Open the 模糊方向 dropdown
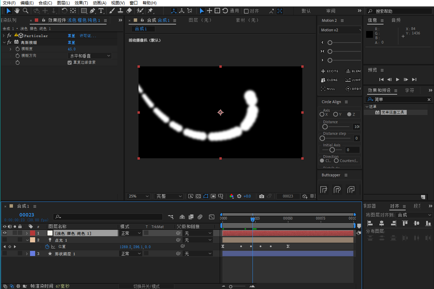434x289 pixels. pos(90,56)
